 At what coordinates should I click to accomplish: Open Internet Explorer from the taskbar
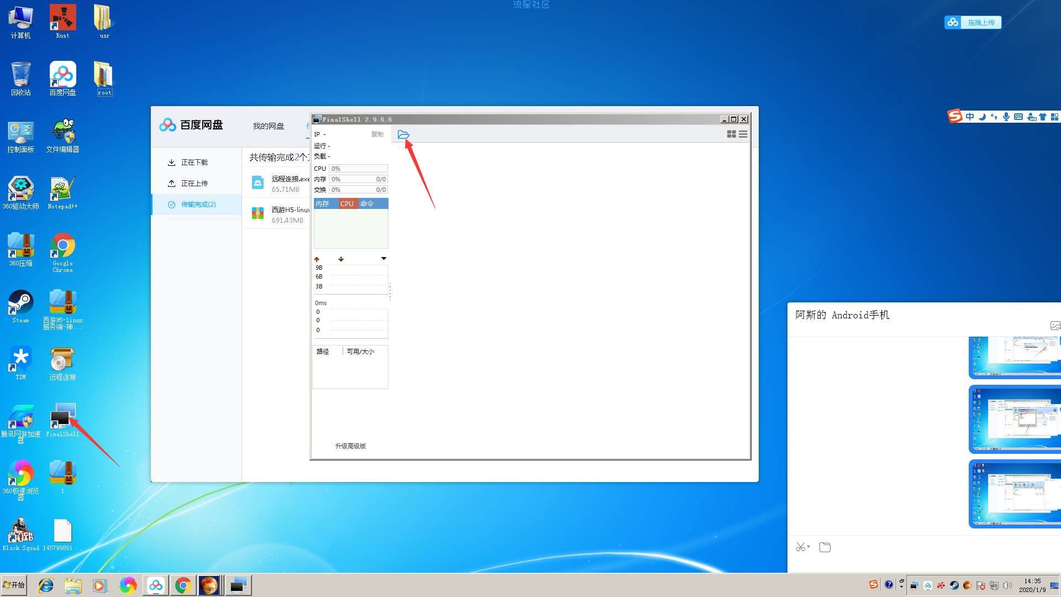(45, 585)
